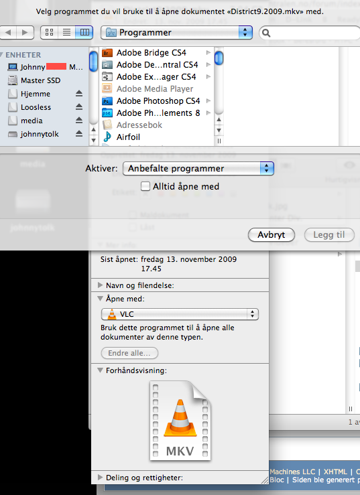The width and height of the screenshot is (360, 495).
Task: Open the XHTML link in browser window
Action: 335,472
